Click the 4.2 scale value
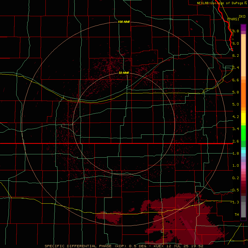This screenshot has height=248, width=248. pyautogui.click(x=236, y=117)
